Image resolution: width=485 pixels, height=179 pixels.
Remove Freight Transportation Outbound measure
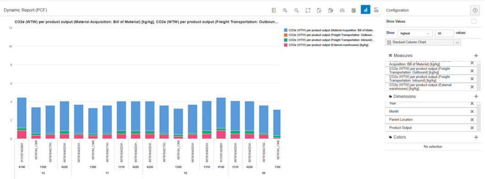[x=472, y=71]
